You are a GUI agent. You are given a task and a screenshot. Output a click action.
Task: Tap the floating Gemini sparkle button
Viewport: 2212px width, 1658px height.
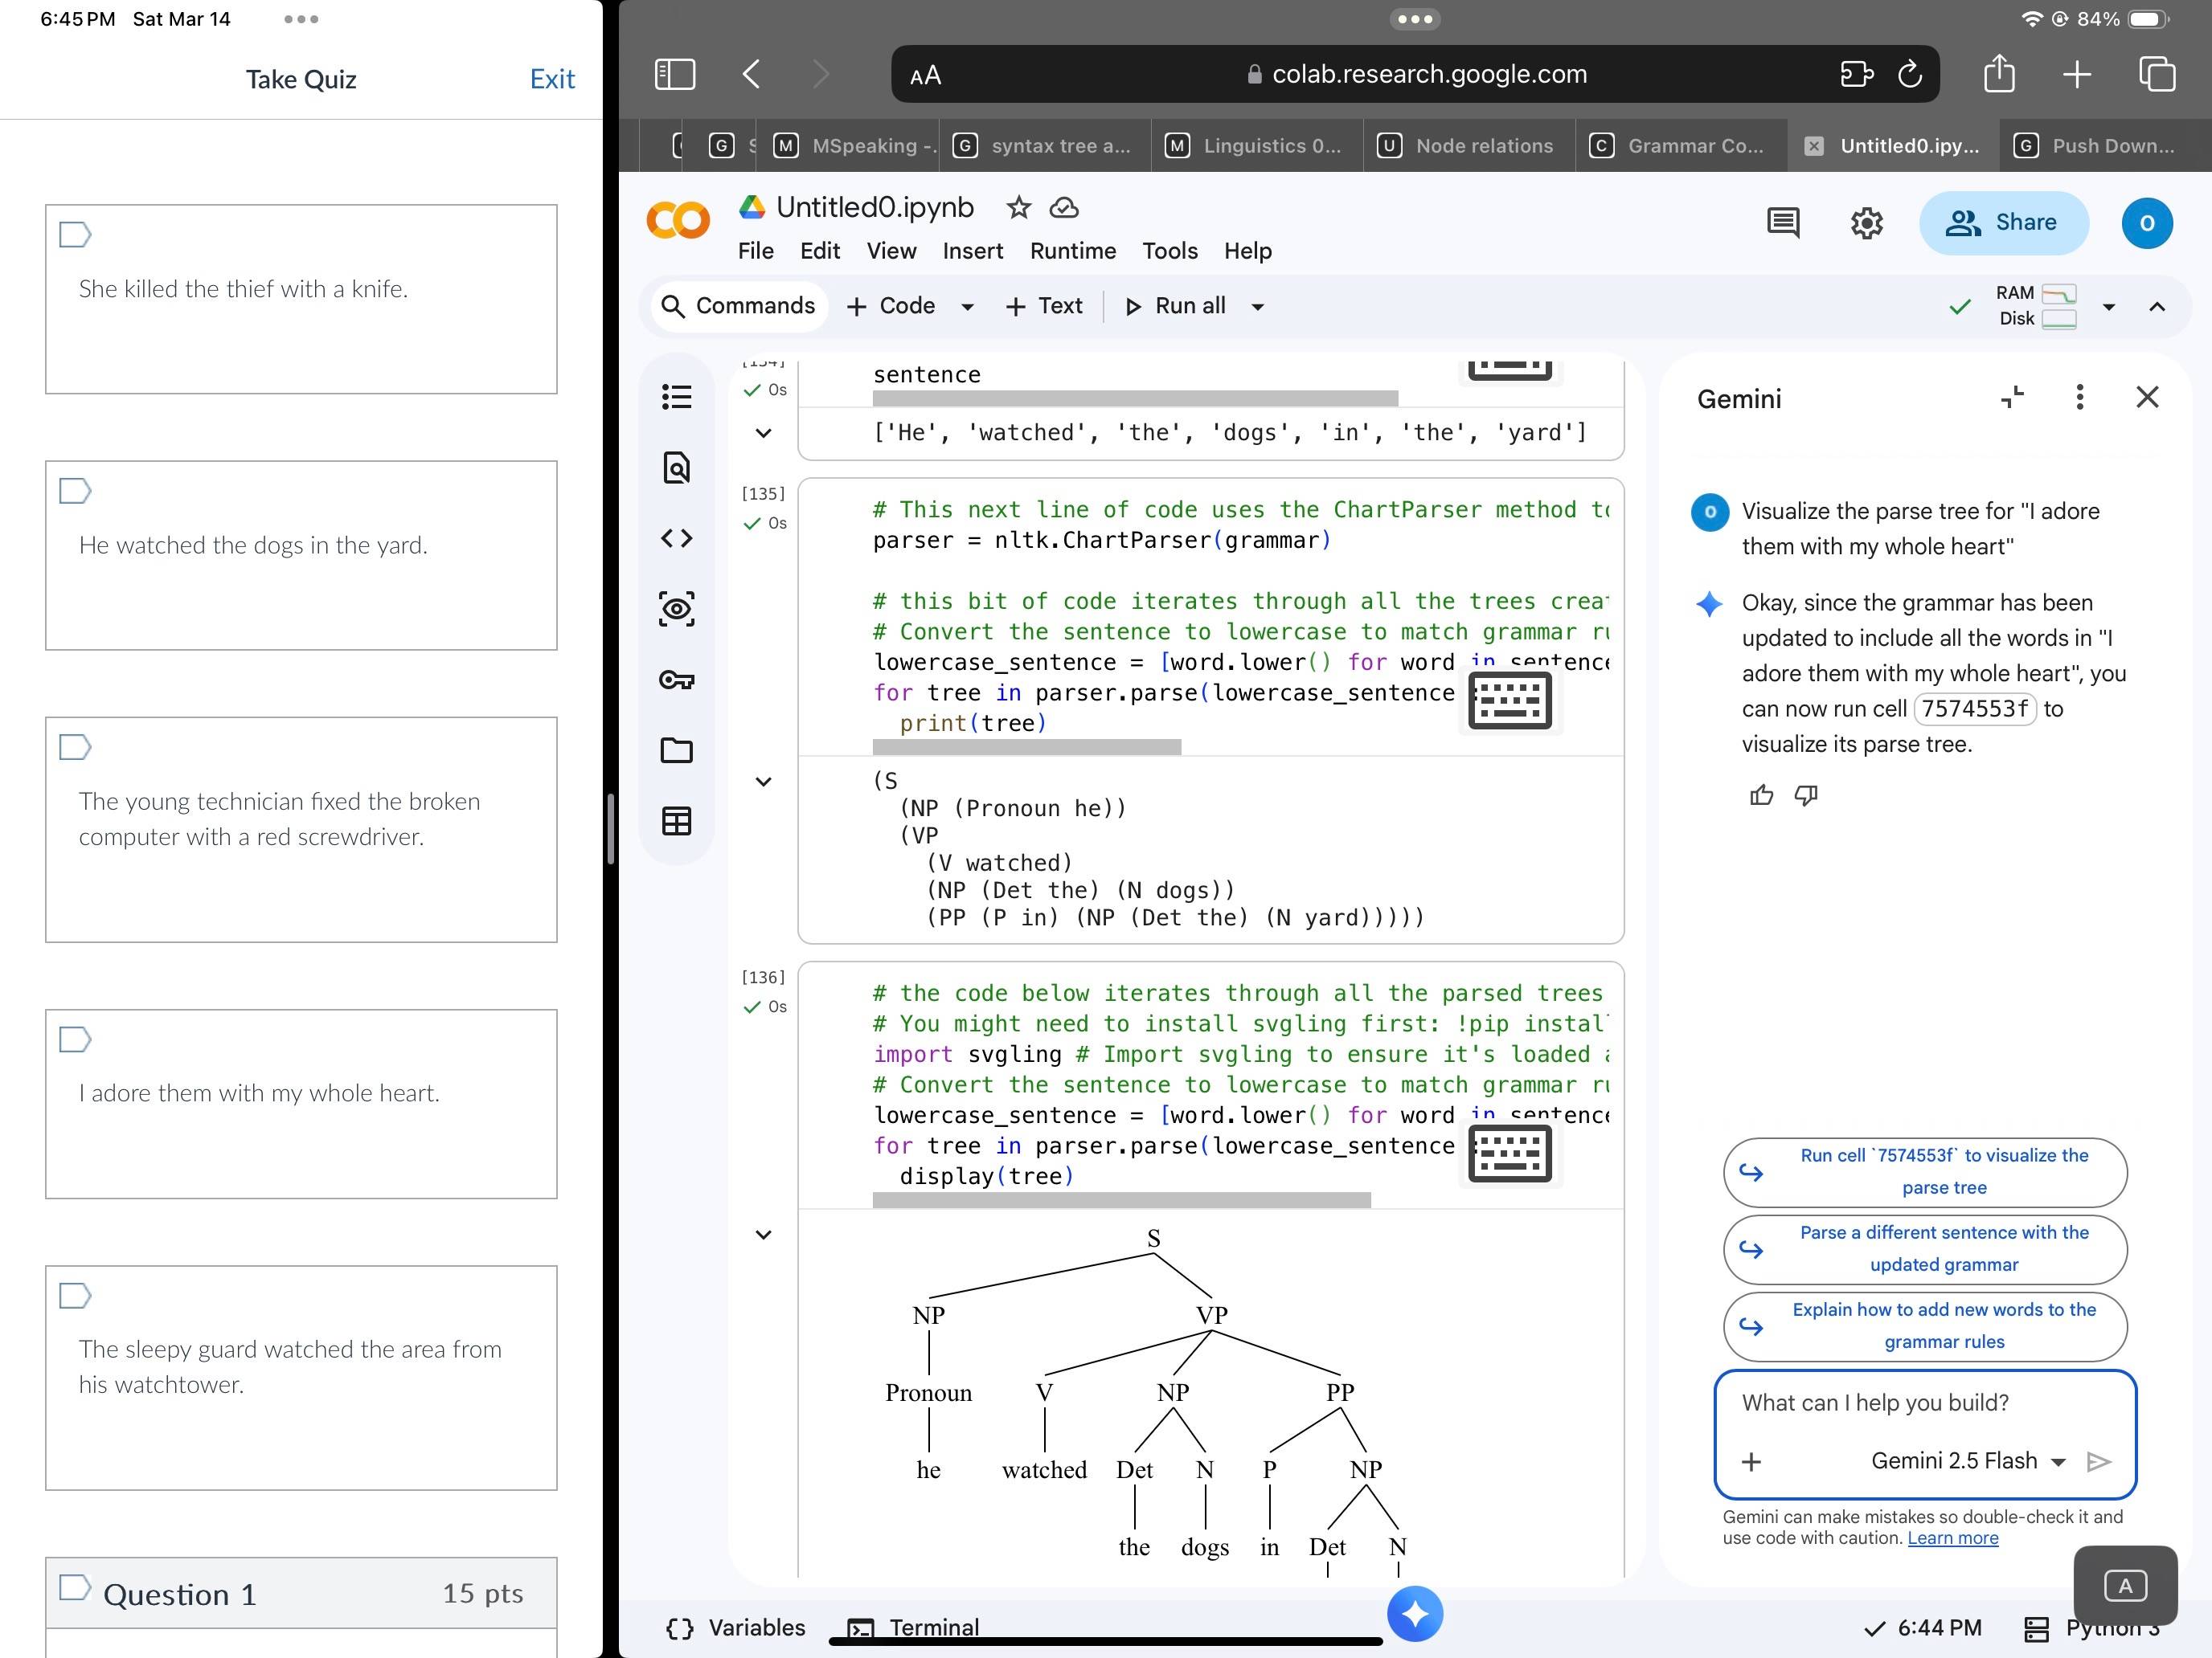coord(1415,1613)
